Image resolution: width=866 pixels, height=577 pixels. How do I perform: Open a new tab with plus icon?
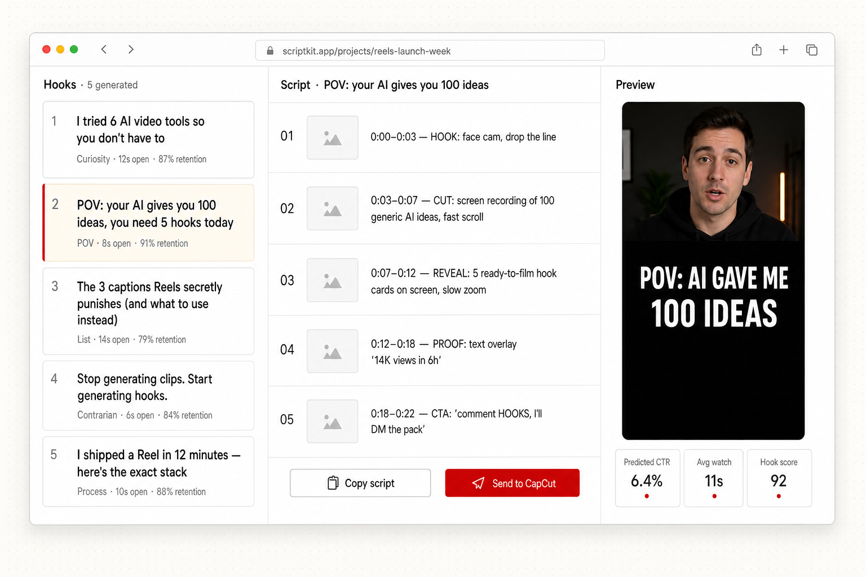tap(784, 50)
